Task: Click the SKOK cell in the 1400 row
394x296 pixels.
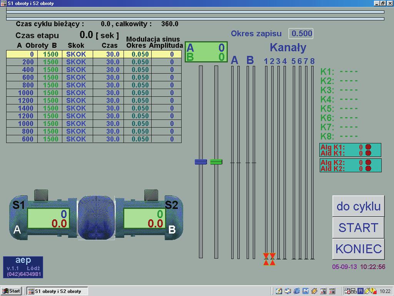Action: 77,108
